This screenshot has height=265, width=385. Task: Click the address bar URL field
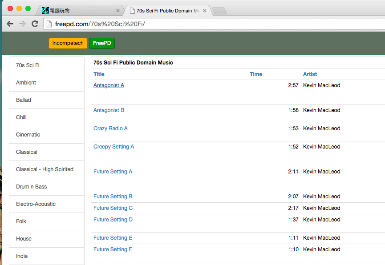(x=214, y=24)
